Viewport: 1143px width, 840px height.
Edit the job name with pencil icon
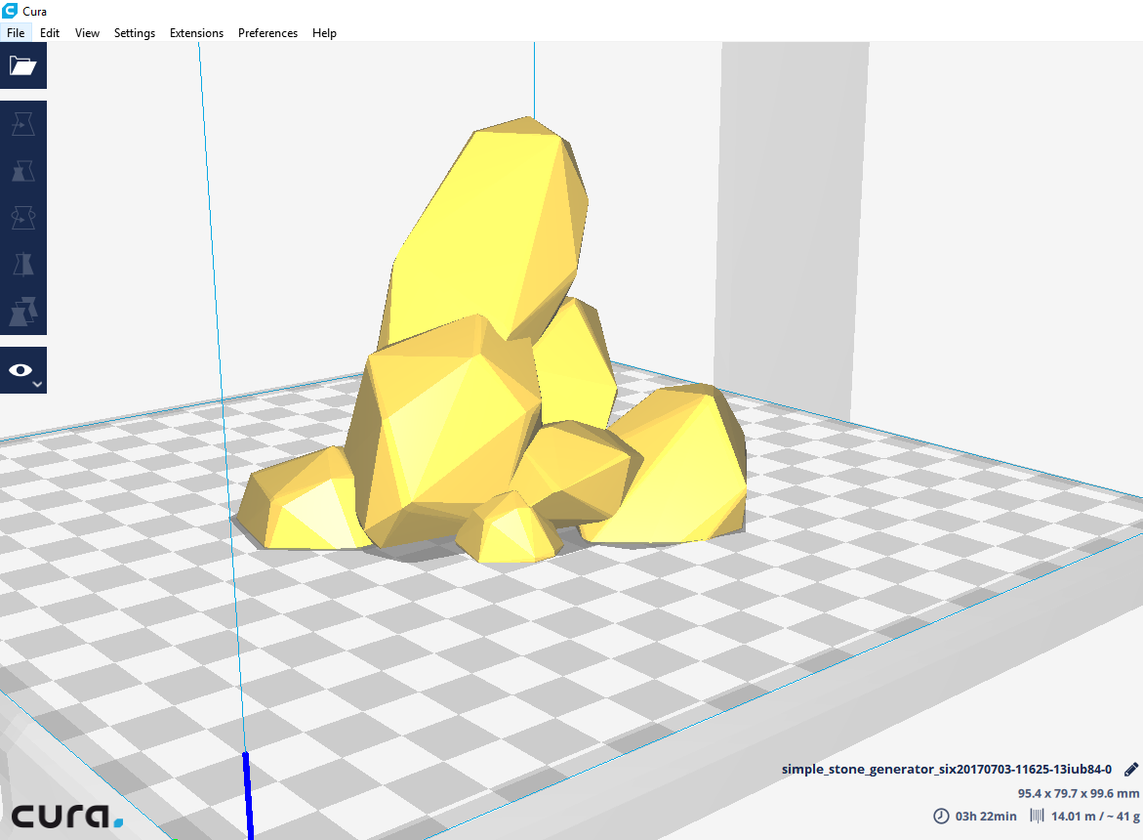coord(1131,770)
